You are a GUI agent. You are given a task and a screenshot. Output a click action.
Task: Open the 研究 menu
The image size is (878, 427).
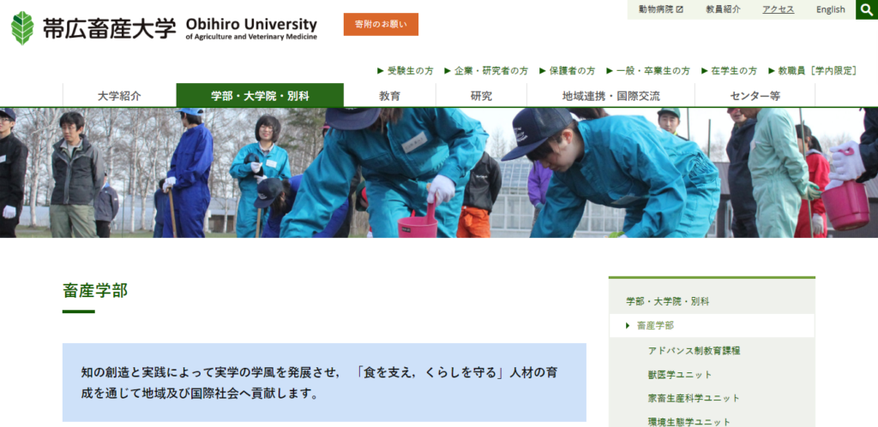coord(481,96)
